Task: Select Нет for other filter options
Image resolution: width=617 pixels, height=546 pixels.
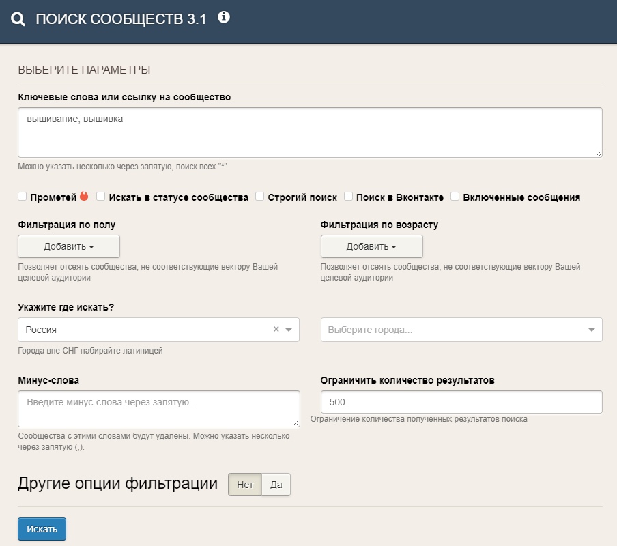Action: coord(245,485)
